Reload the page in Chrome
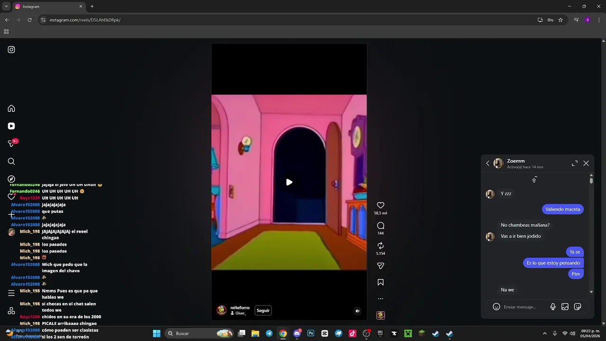Image resolution: width=606 pixels, height=341 pixels. point(29,20)
